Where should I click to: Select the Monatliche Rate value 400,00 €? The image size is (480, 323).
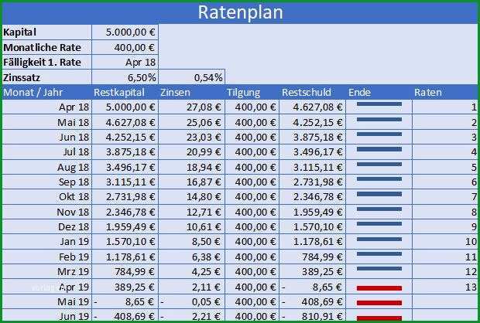[125, 47]
